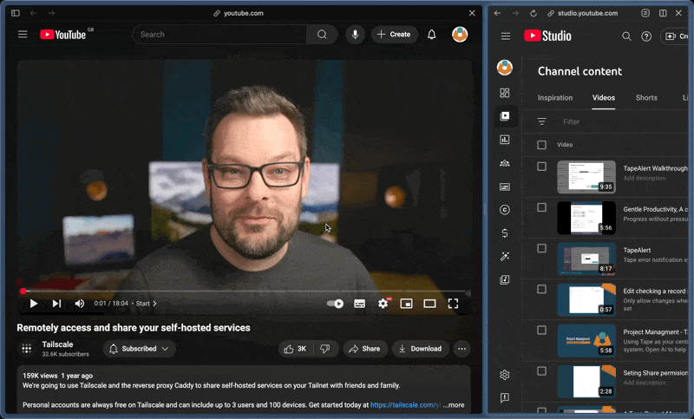Open the Tailscale channel name
This screenshot has width=694, height=419.
click(x=57, y=344)
